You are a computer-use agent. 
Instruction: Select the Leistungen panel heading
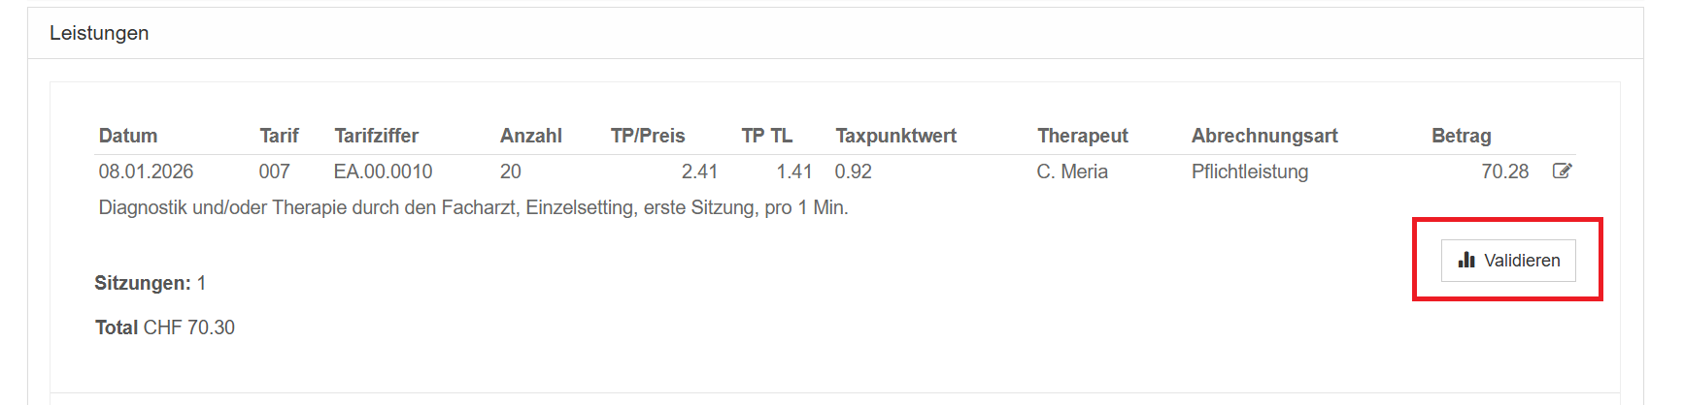pyautogui.click(x=99, y=33)
